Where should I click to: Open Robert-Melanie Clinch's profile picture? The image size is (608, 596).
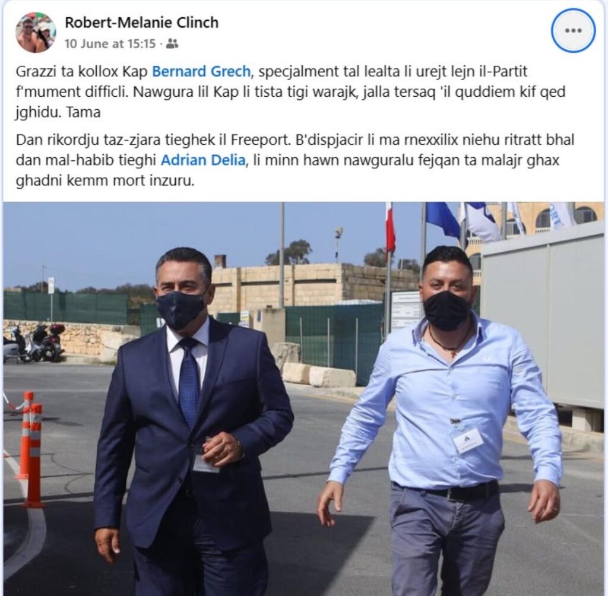pyautogui.click(x=36, y=32)
